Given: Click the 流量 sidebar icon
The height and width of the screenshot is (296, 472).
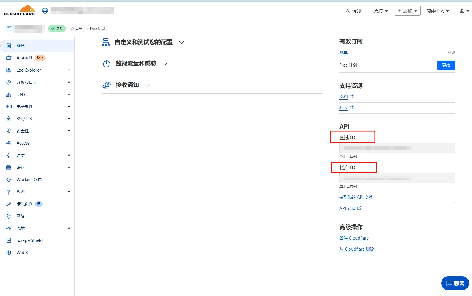Looking at the screenshot, I should 9,228.
